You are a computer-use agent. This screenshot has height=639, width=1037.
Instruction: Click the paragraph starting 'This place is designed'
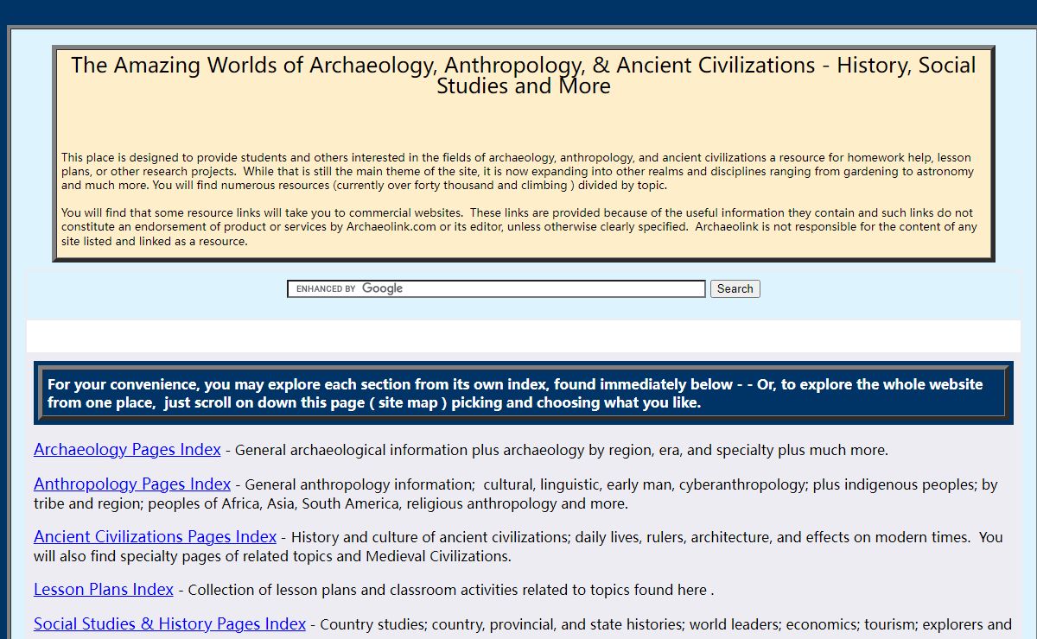517,171
